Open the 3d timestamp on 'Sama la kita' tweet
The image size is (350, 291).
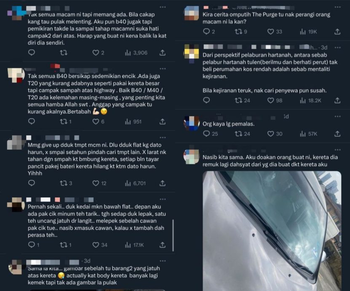pyautogui.click(x=87, y=261)
